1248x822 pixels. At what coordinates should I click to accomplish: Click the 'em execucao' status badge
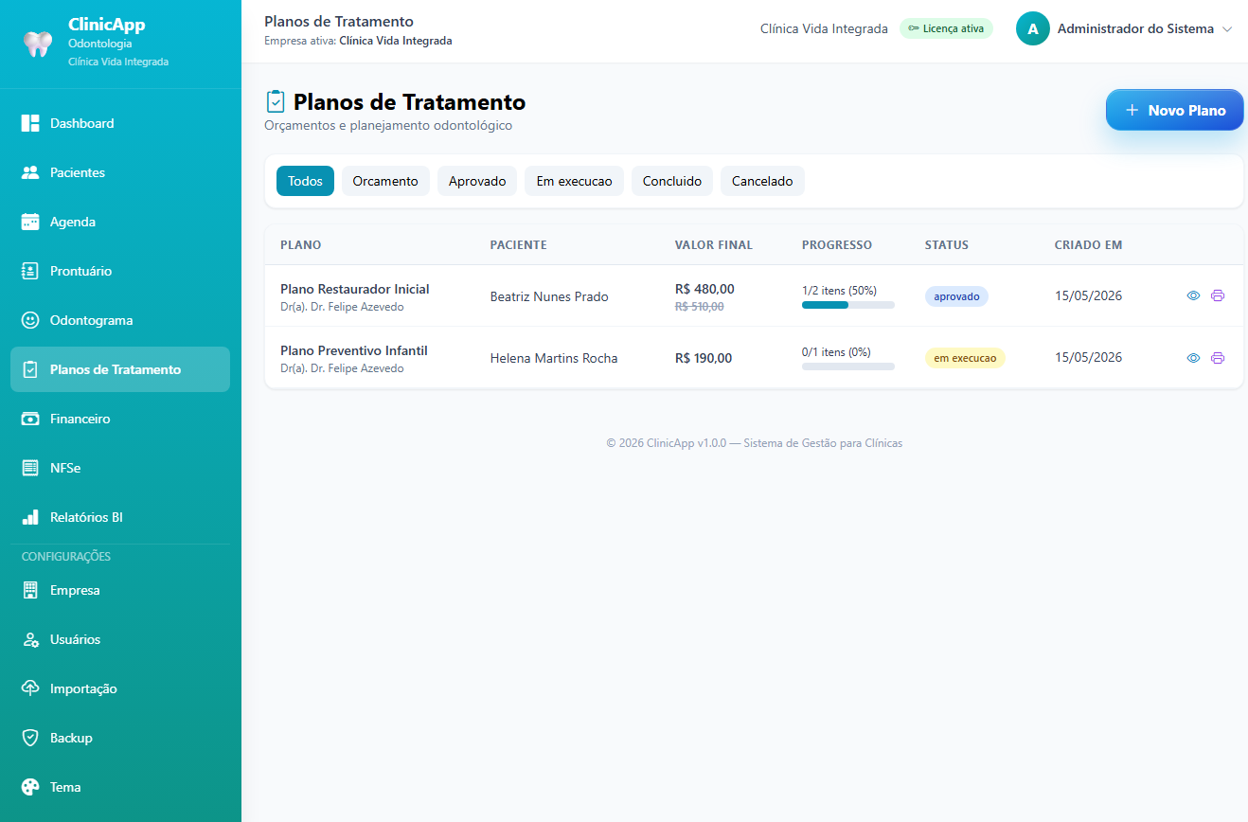965,358
